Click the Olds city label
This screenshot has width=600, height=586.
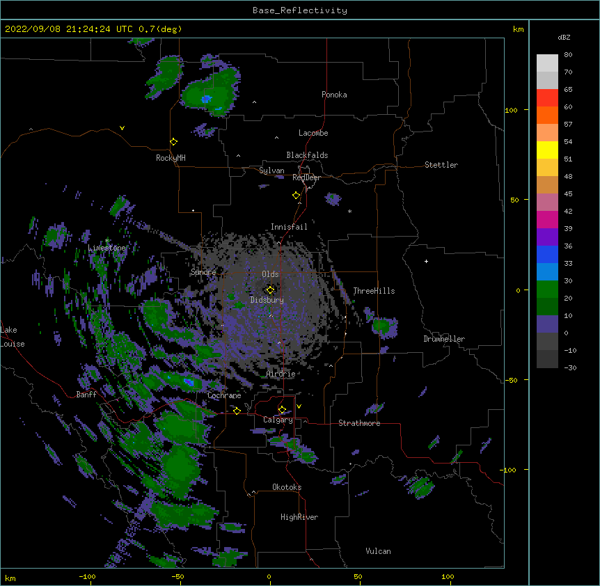tap(270, 274)
